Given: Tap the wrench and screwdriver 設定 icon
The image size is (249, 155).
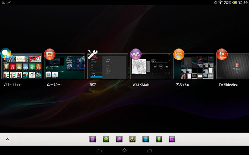Looking at the screenshot, I should [93, 54].
